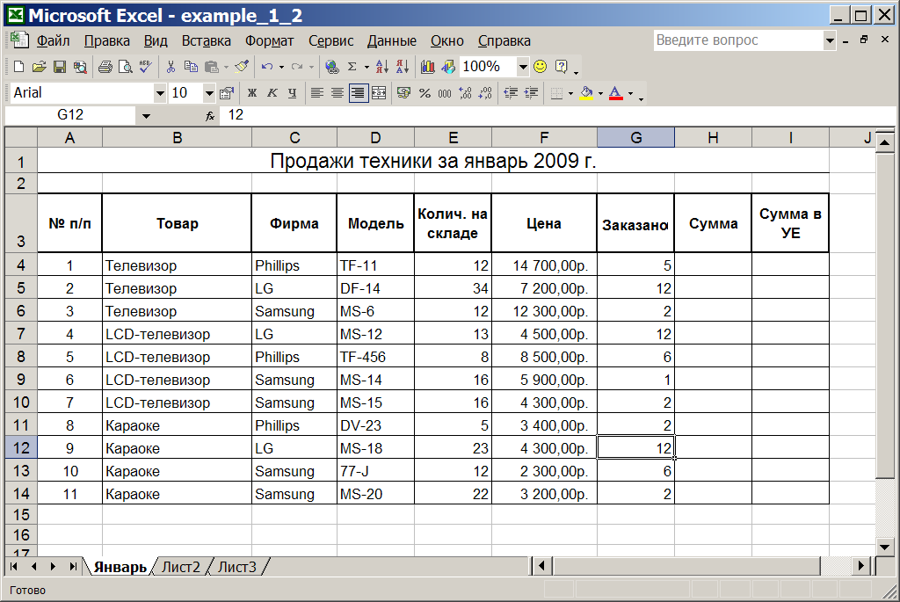Viewport: 900px width, 602px height.
Task: Decrease indent in formatting toolbar
Action: [511, 93]
